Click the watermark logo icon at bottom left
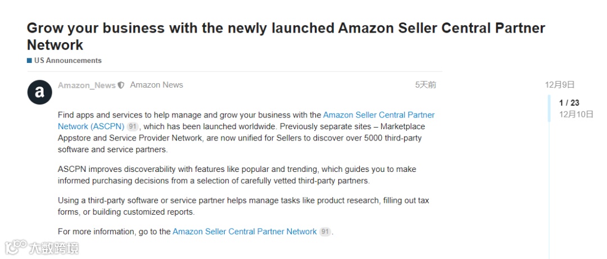This screenshot has width=607, height=259. 16,247
